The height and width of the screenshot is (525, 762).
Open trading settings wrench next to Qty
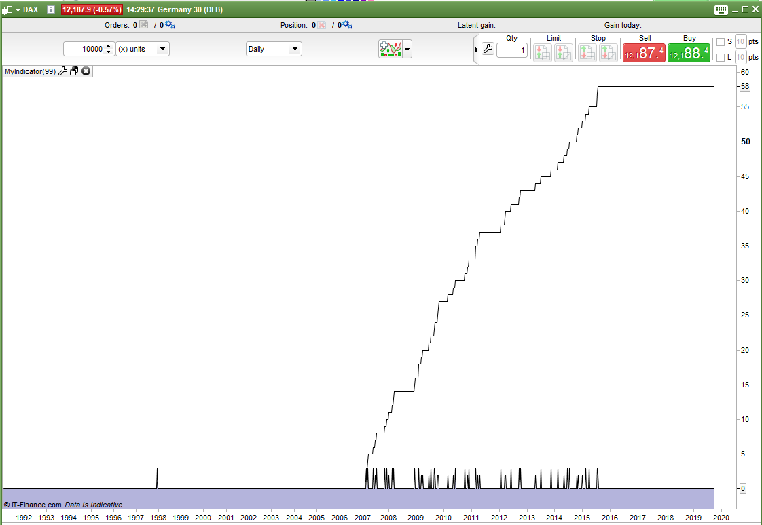click(488, 49)
